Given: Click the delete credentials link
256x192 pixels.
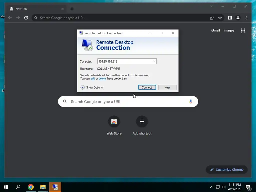Looking at the screenshot, I should point(102,78).
